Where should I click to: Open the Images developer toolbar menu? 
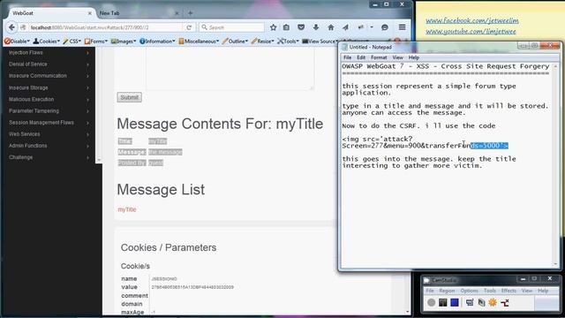coord(124,42)
